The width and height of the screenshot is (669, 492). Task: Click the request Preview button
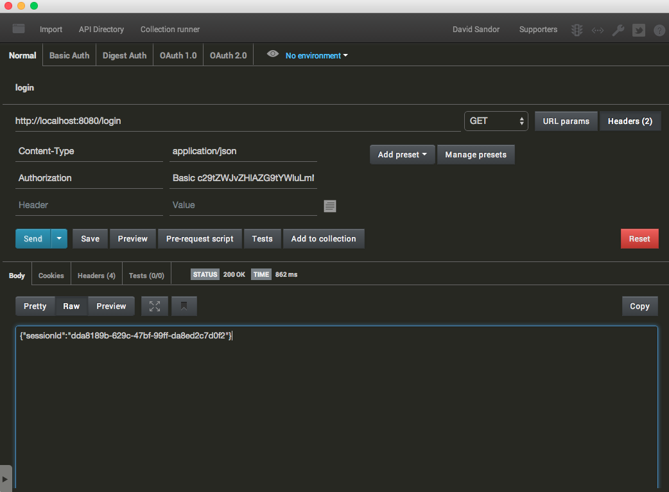pos(133,238)
